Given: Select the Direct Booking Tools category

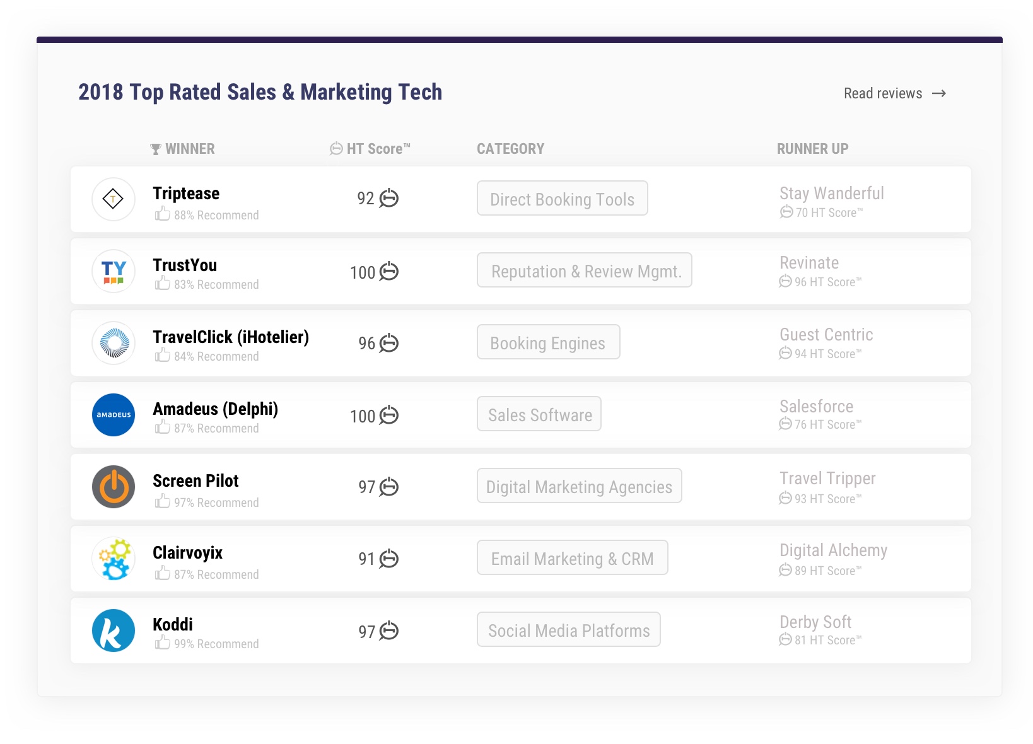Looking at the screenshot, I should point(563,198).
